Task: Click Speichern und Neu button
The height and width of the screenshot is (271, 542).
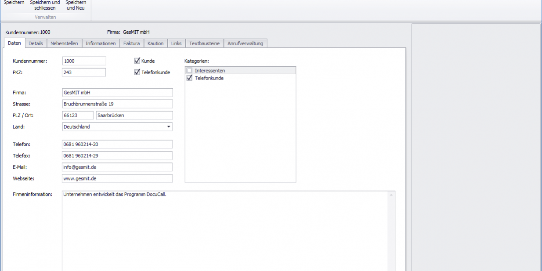Action: tap(76, 5)
